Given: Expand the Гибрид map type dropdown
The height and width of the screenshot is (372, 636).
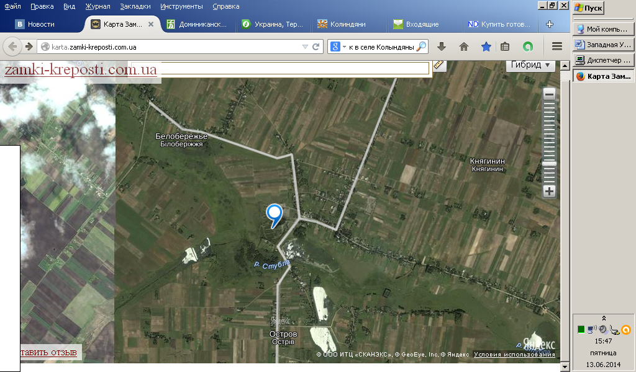Looking at the screenshot, I should click(x=530, y=64).
